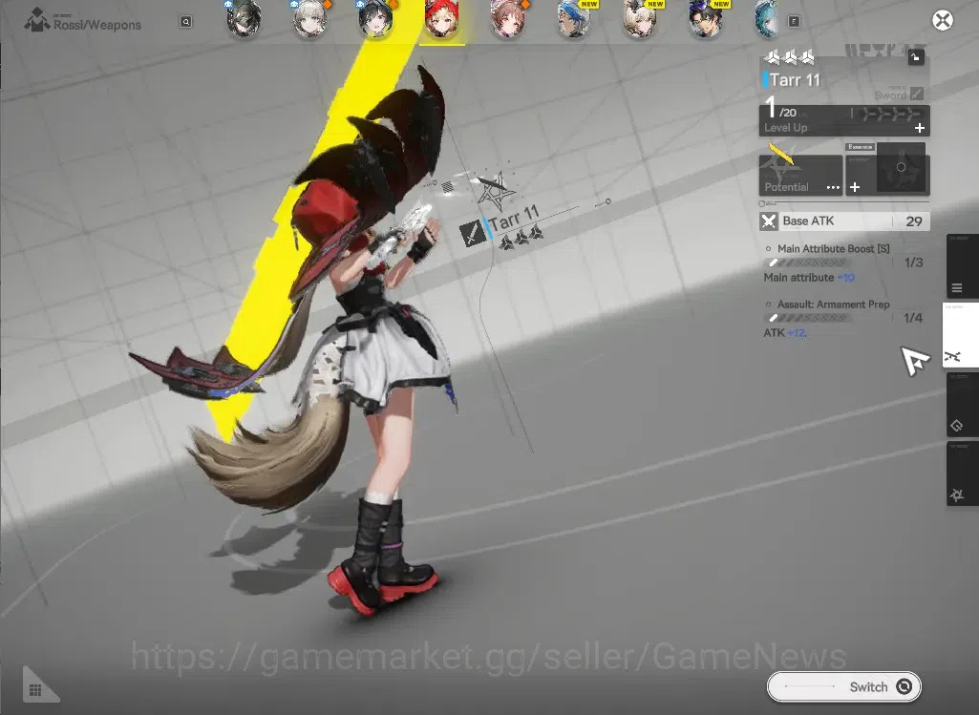Select the Assault: Armament Prep skill
The image size is (979, 715).
click(x=833, y=305)
